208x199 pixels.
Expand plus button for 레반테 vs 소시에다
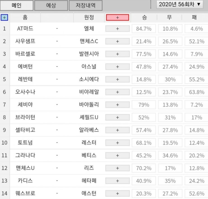118,79
